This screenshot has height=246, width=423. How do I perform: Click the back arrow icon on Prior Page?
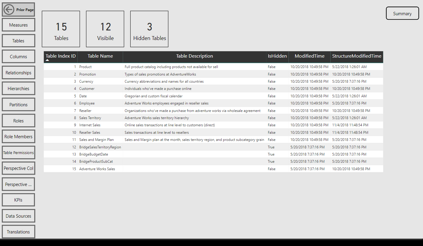9,9
